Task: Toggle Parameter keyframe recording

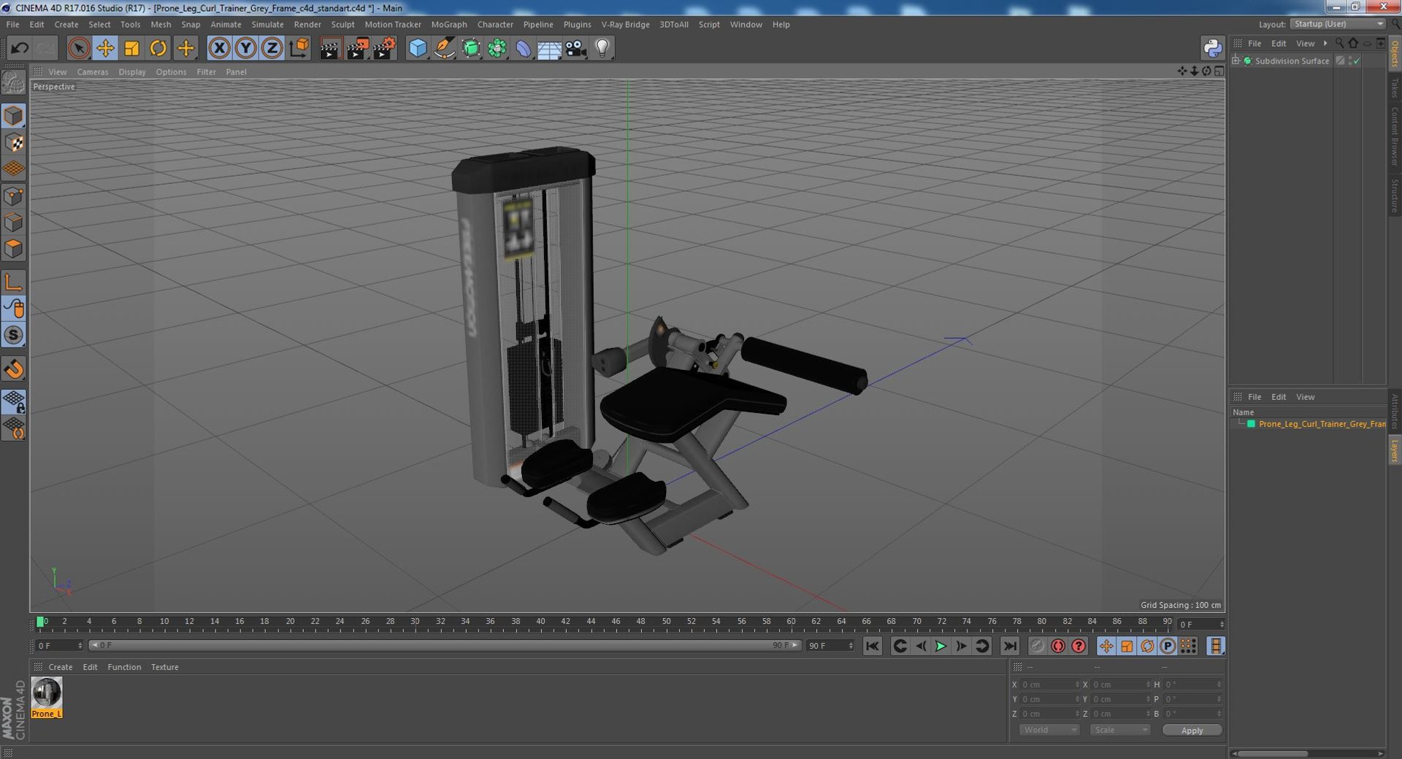Action: pos(1168,646)
